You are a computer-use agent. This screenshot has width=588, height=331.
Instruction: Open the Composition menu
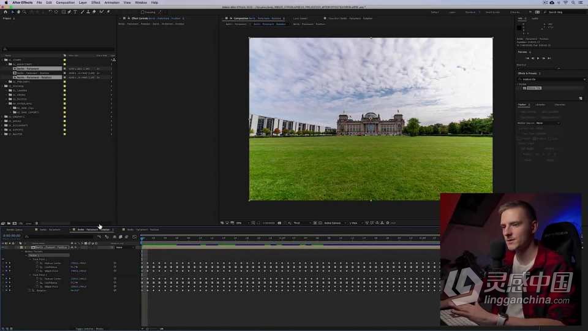pyautogui.click(x=66, y=2)
